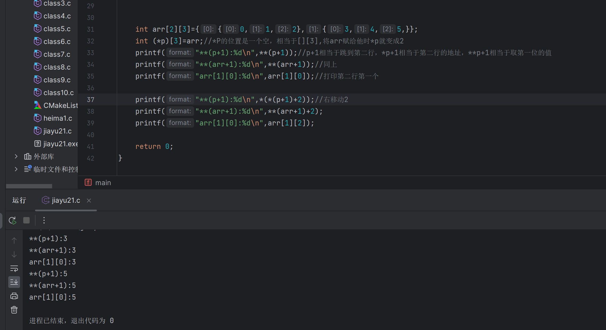Select the jiayu21.c run tab
The width and height of the screenshot is (606, 330).
66,200
